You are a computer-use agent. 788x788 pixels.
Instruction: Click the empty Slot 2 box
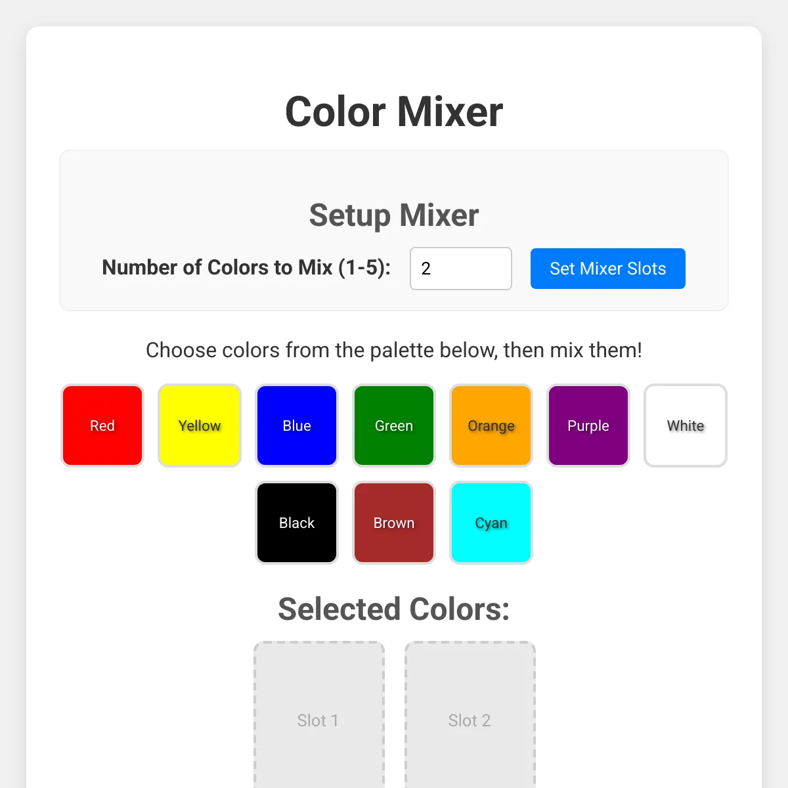pos(470,715)
